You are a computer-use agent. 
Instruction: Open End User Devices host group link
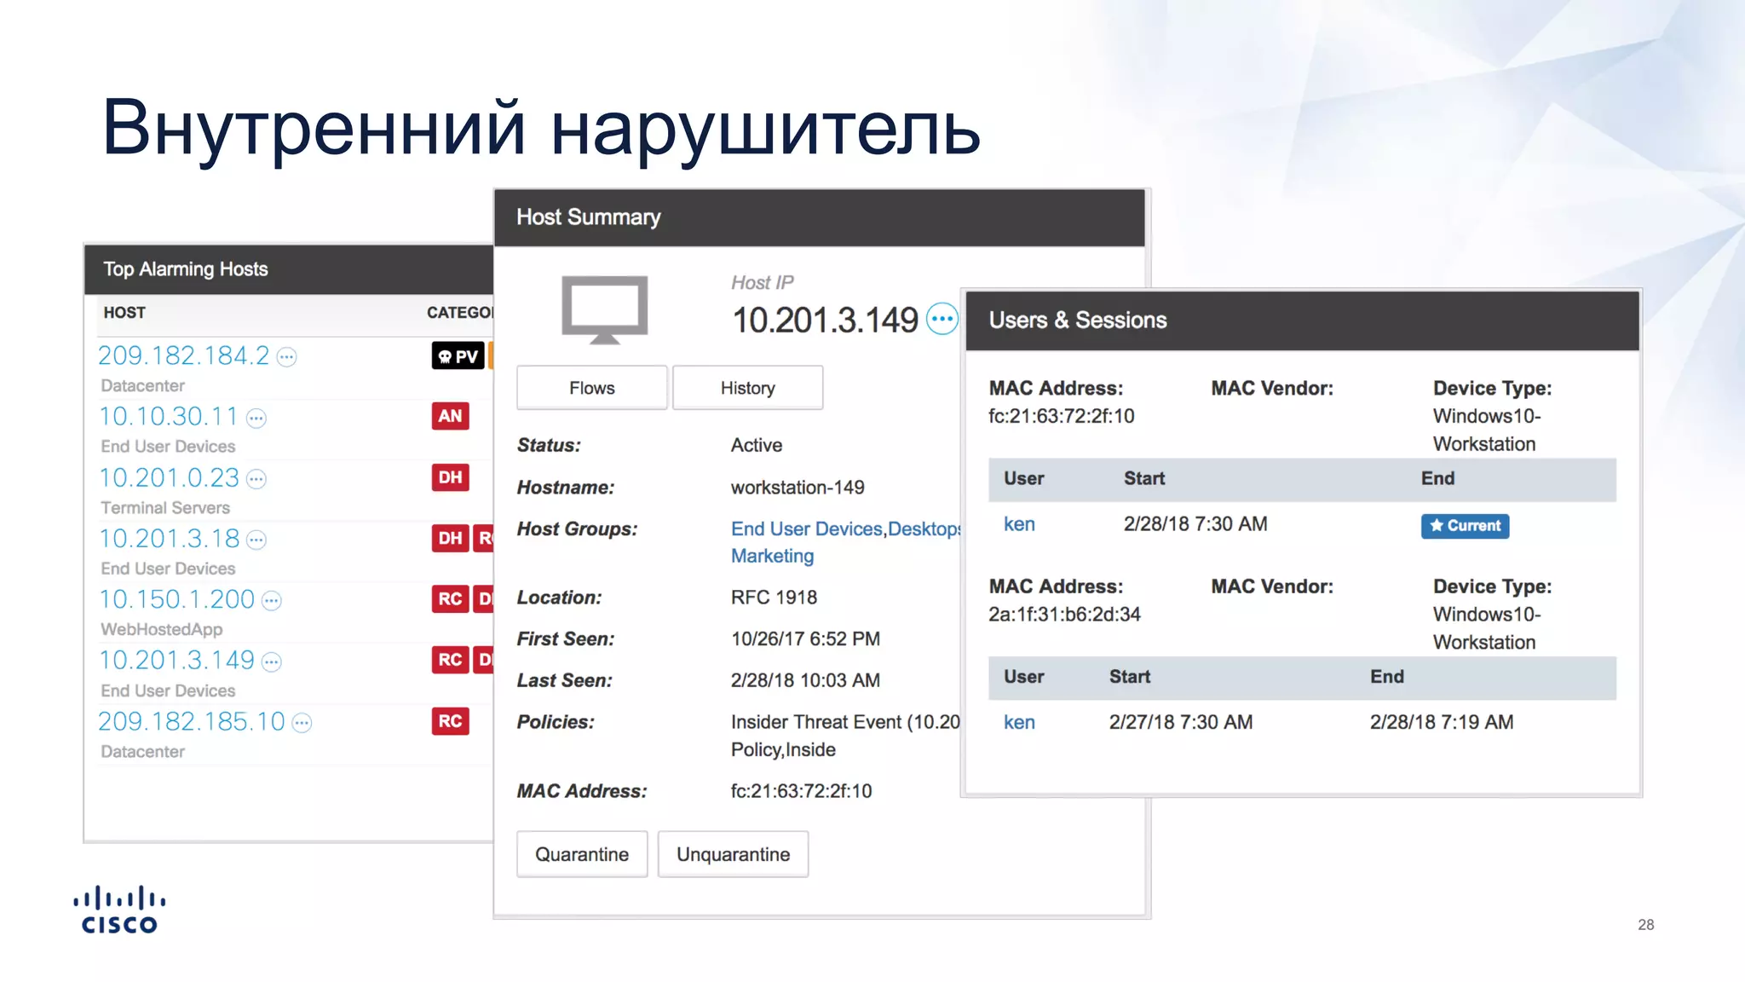point(806,529)
